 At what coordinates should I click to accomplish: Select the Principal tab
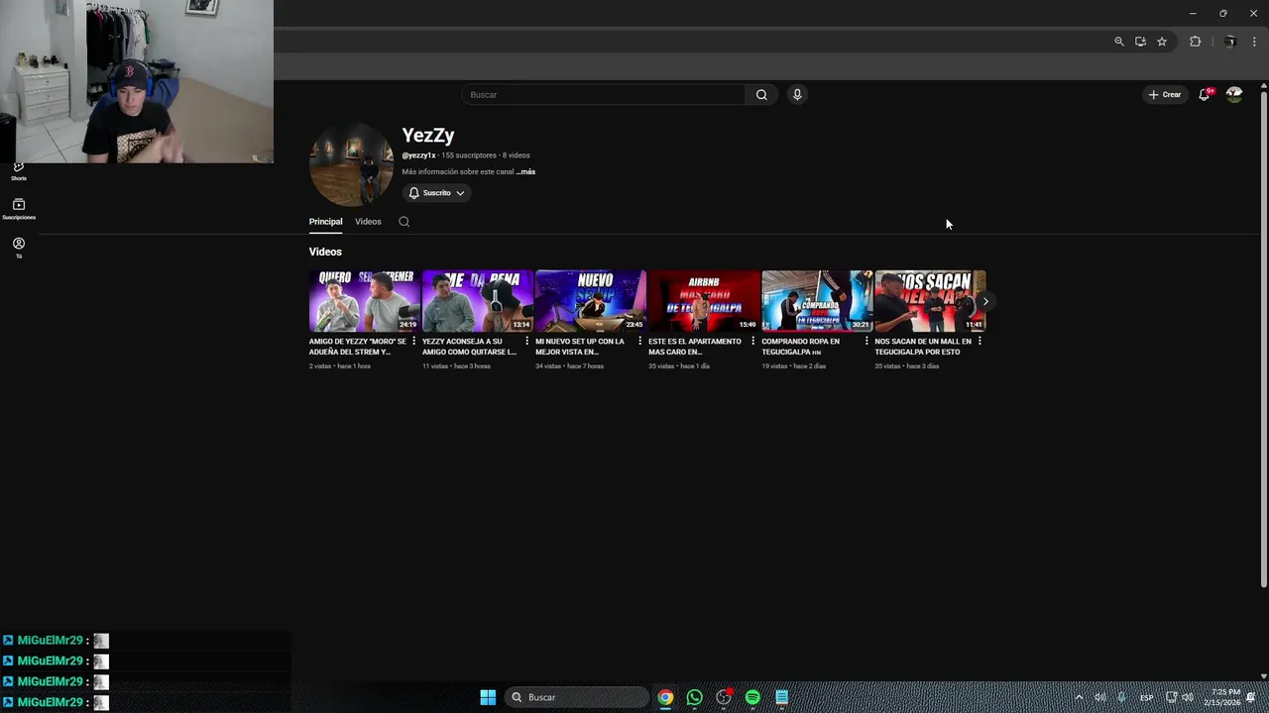point(325,222)
